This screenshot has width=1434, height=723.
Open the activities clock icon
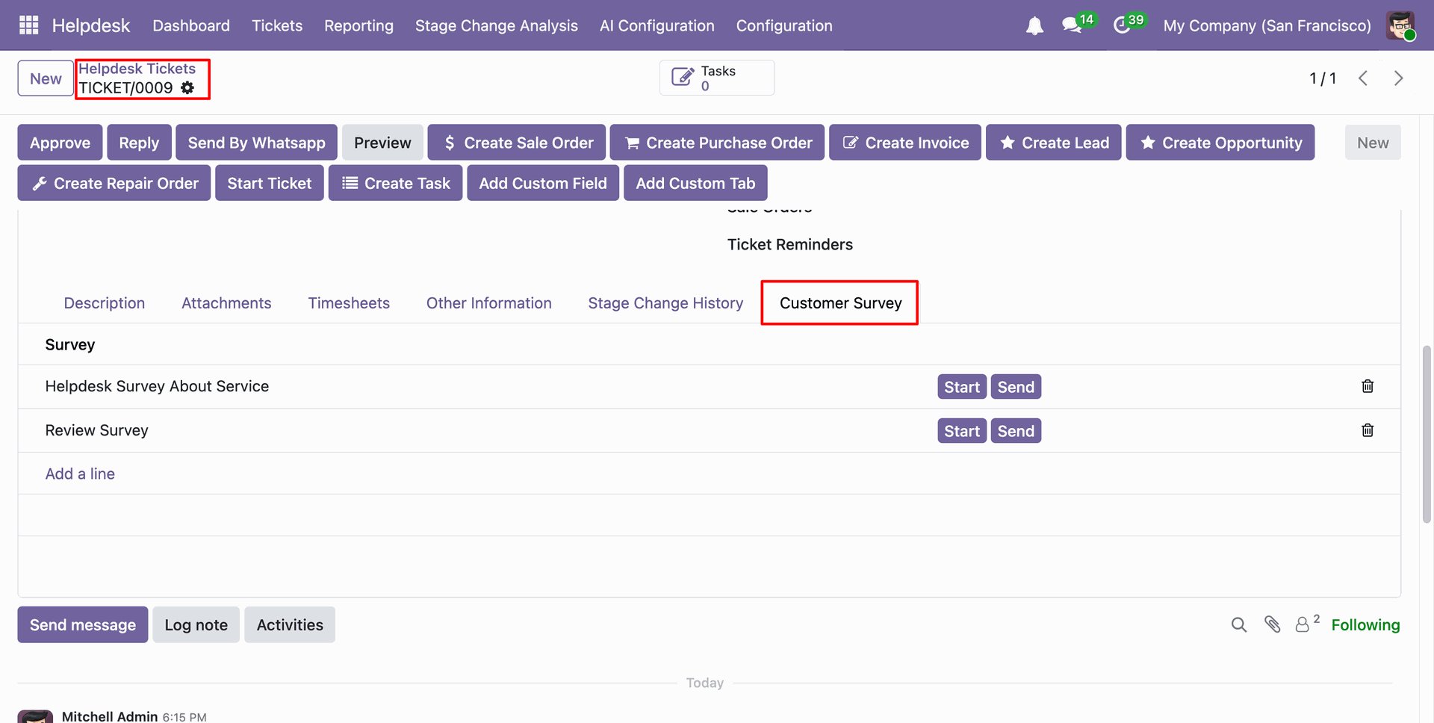tap(1122, 26)
